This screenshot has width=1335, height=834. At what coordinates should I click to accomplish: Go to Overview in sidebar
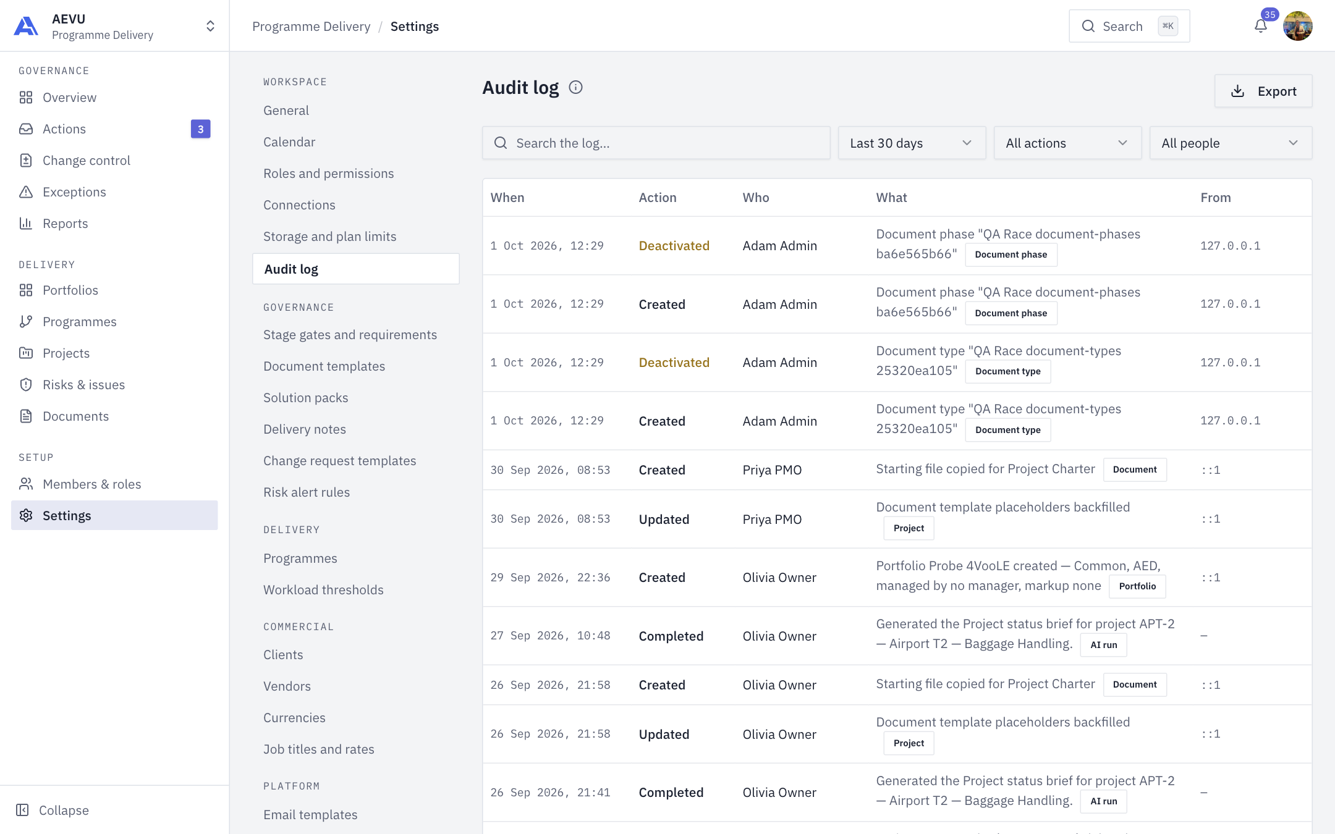(x=114, y=97)
